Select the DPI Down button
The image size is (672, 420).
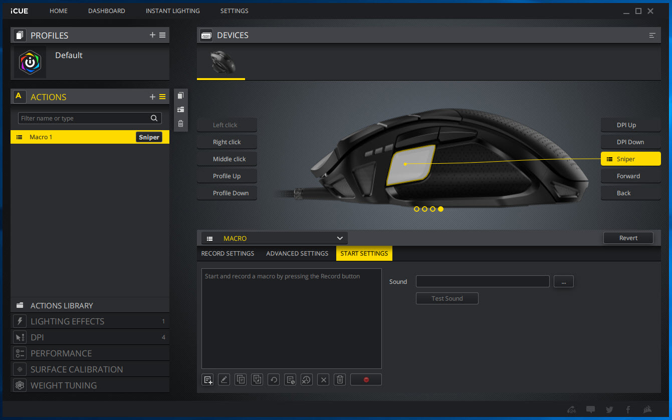tap(631, 142)
